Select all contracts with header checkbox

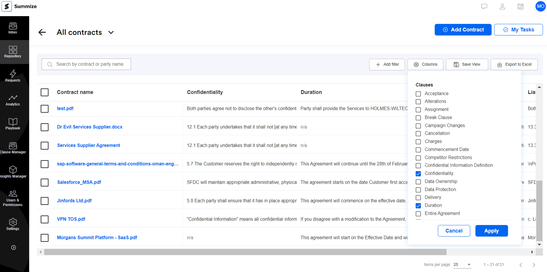coord(45,92)
